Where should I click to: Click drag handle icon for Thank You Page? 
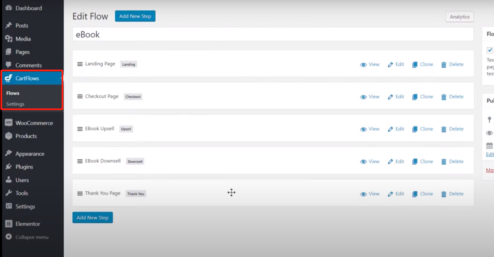click(80, 193)
